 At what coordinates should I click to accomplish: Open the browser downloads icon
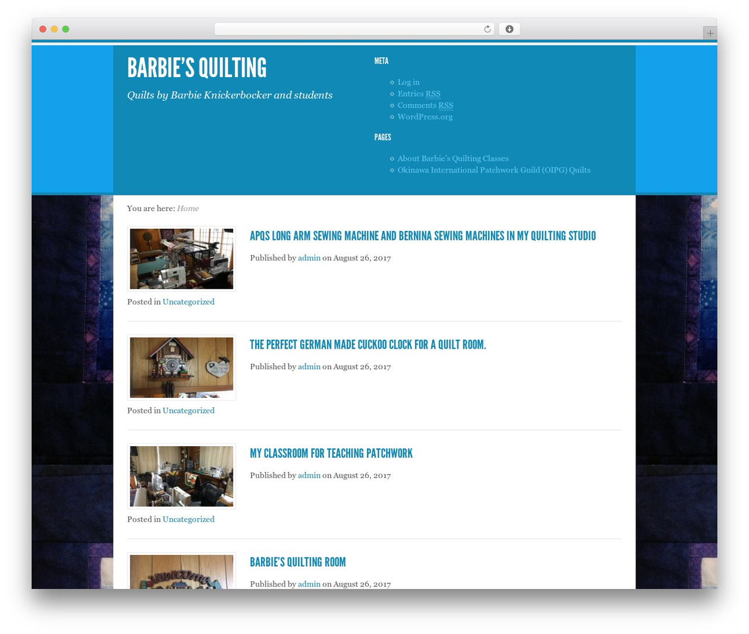[x=509, y=29]
